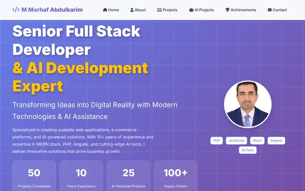Click the trophy icon beside Achievements

click(227, 10)
